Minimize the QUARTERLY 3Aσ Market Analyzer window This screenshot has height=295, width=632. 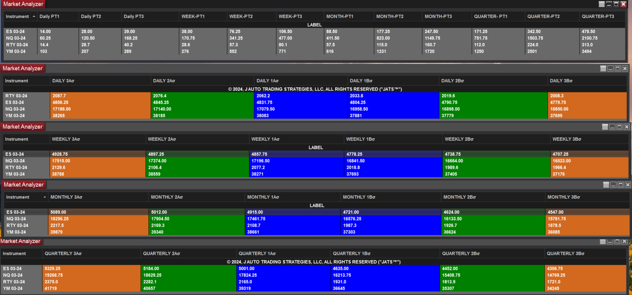click(x=610, y=242)
